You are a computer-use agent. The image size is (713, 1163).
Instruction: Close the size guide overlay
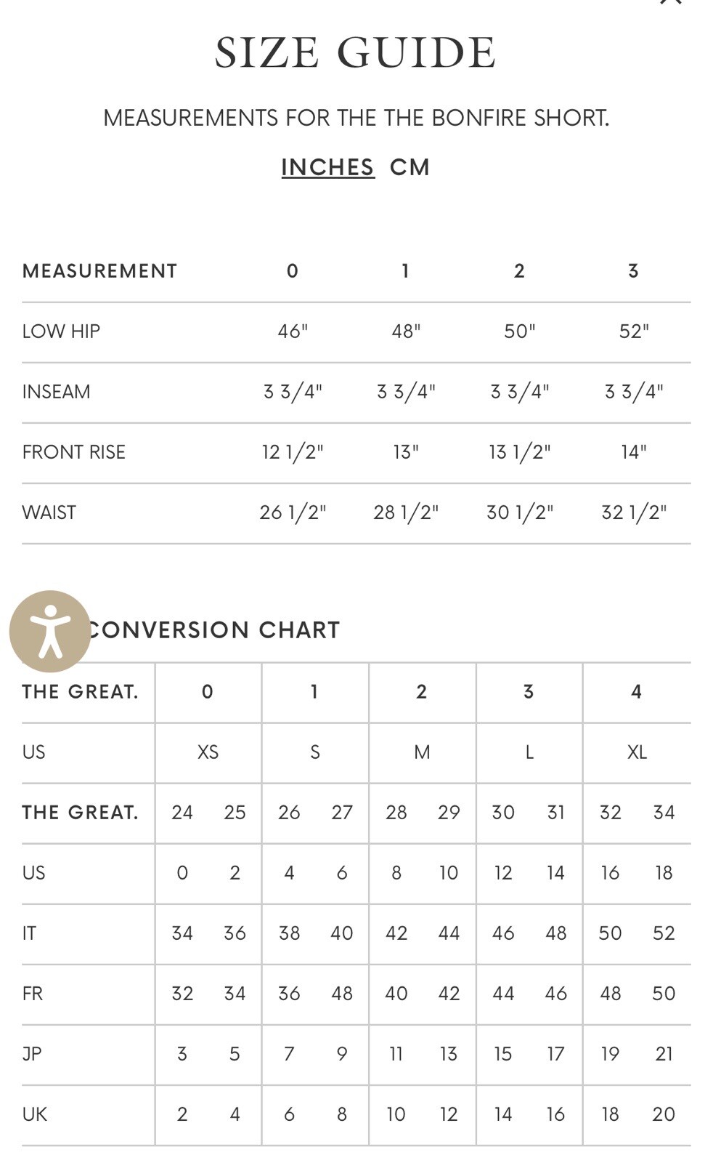coord(671,2)
